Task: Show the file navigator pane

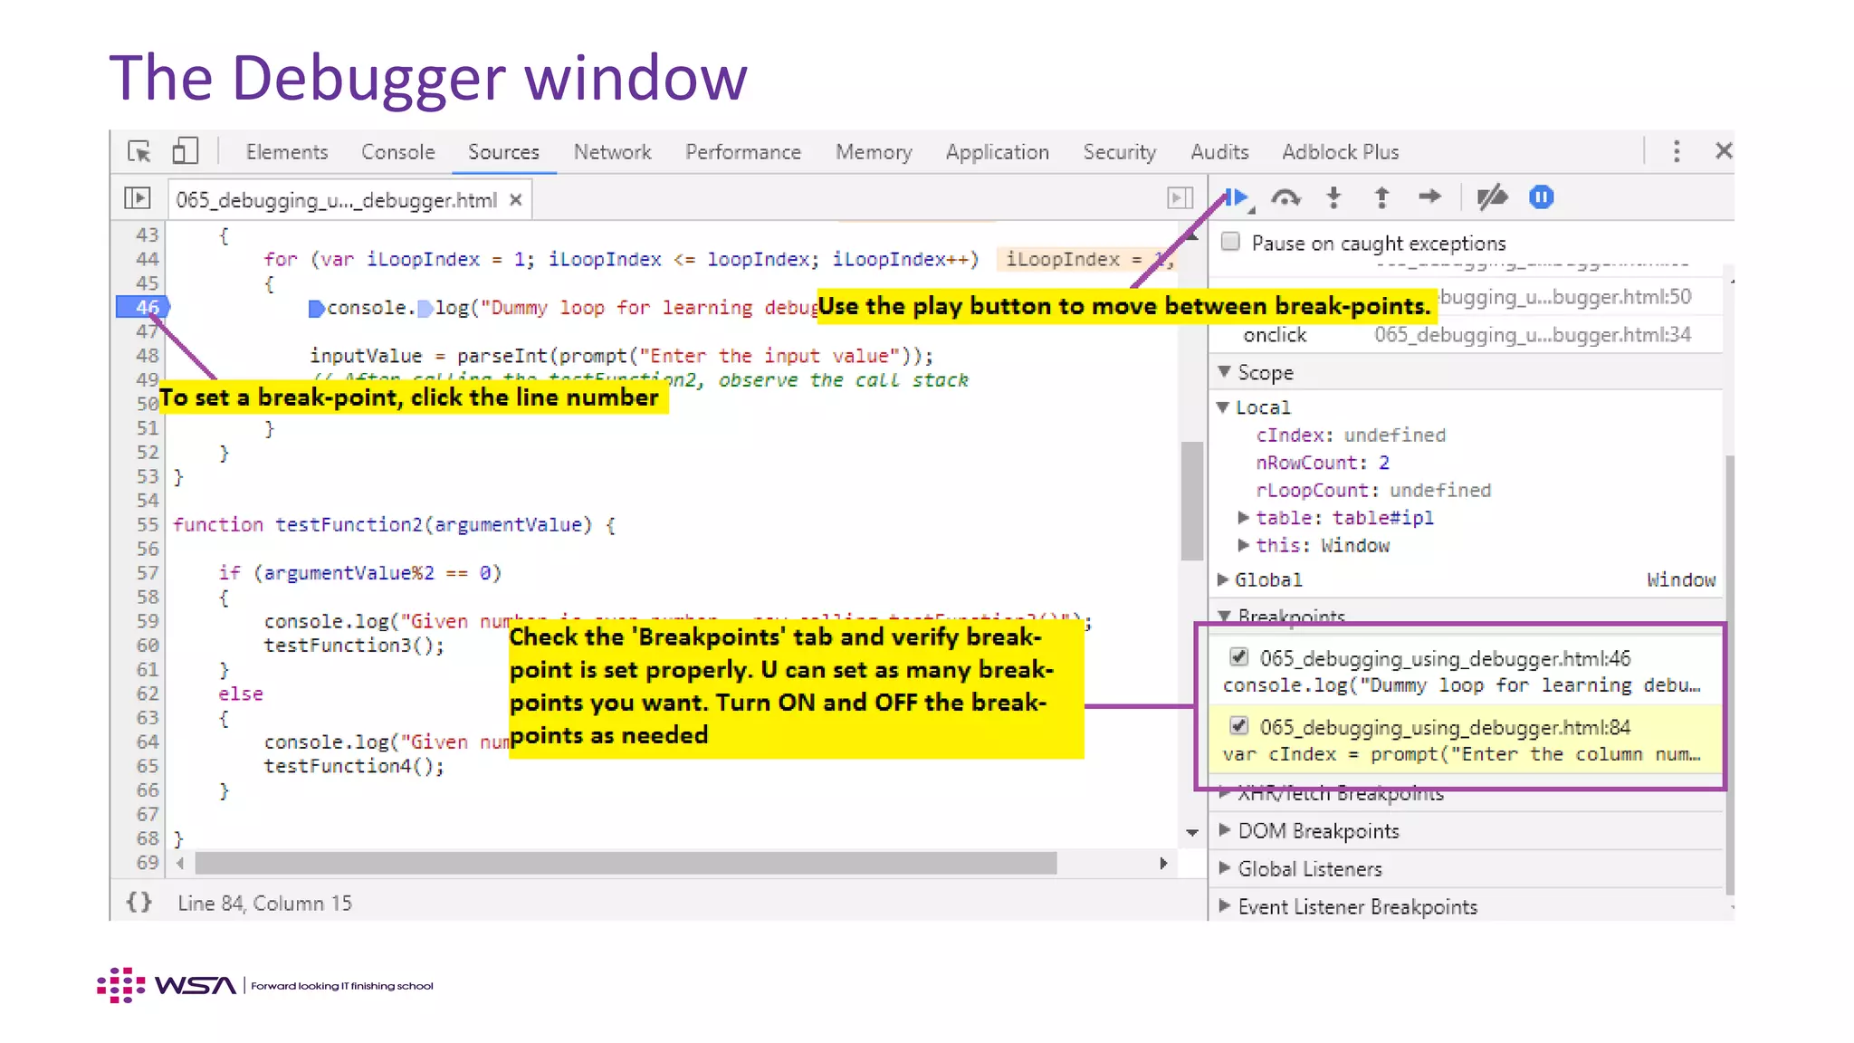Action: coord(138,198)
